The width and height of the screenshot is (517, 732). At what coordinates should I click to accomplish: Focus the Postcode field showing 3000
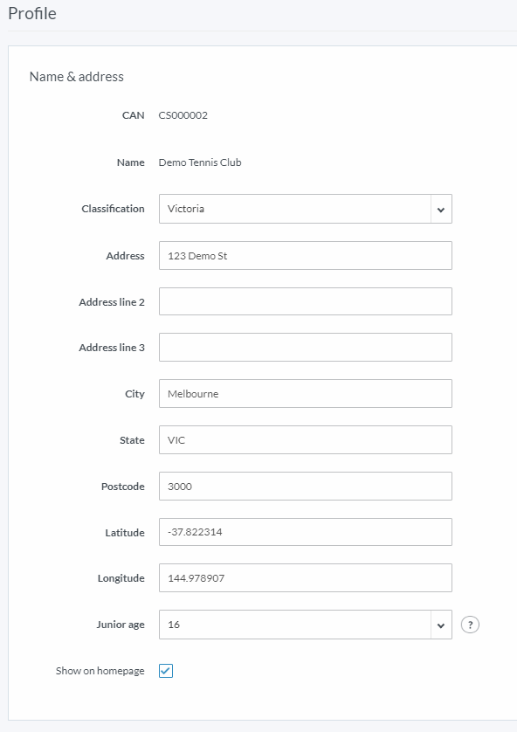pyautogui.click(x=305, y=486)
